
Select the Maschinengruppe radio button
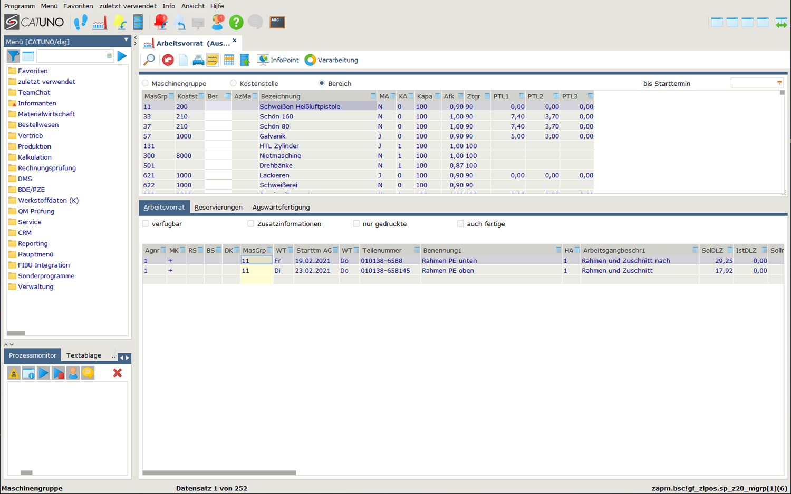pyautogui.click(x=146, y=84)
